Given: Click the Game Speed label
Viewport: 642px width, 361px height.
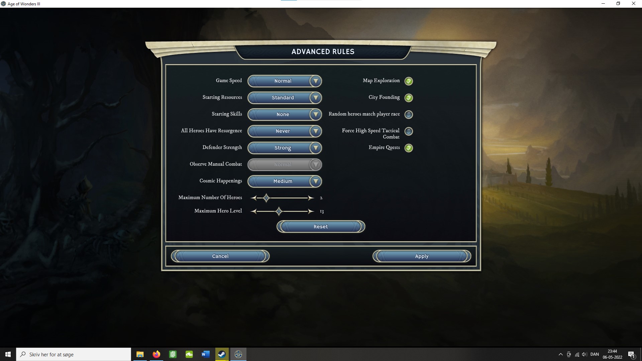Looking at the screenshot, I should pos(229,81).
